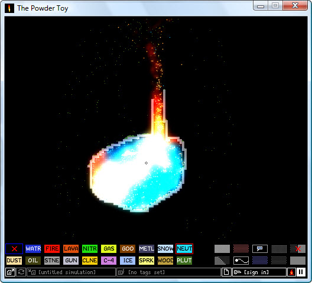Select the white dotted wall tool
The image size is (312, 283).
click(279, 249)
